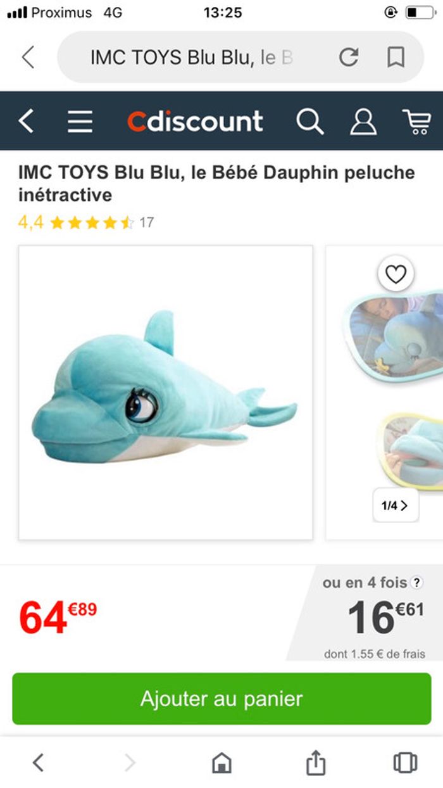Open the user account icon
The height and width of the screenshot is (788, 443).
tap(363, 121)
